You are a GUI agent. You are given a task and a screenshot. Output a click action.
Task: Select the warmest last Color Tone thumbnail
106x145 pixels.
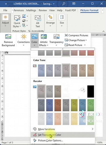91,71
